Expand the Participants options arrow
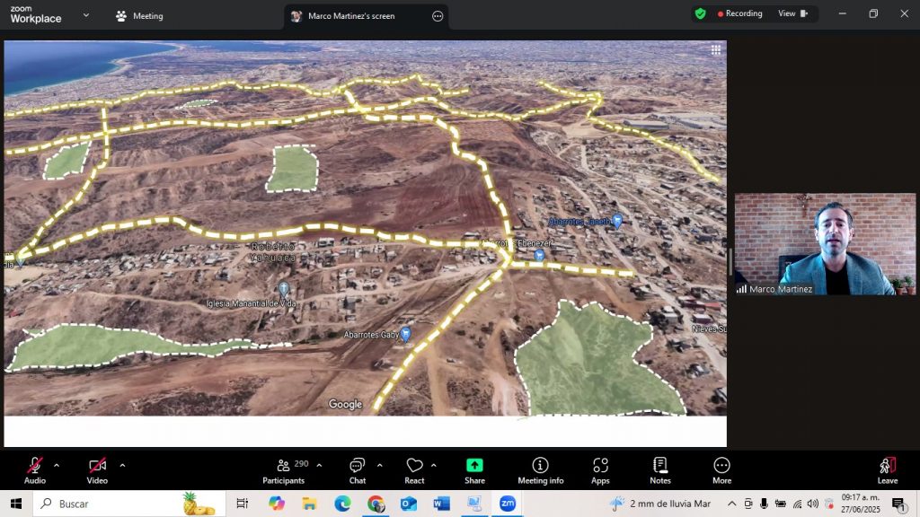The width and height of the screenshot is (920, 517). [319, 465]
